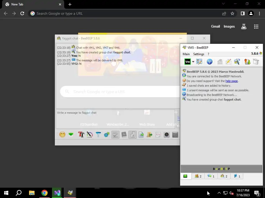Bookmark this tab with the star icon

[x=232, y=13]
